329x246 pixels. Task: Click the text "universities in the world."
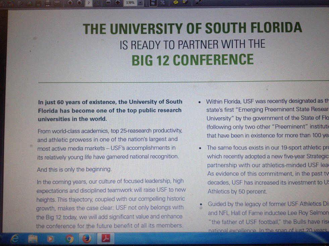(72, 119)
